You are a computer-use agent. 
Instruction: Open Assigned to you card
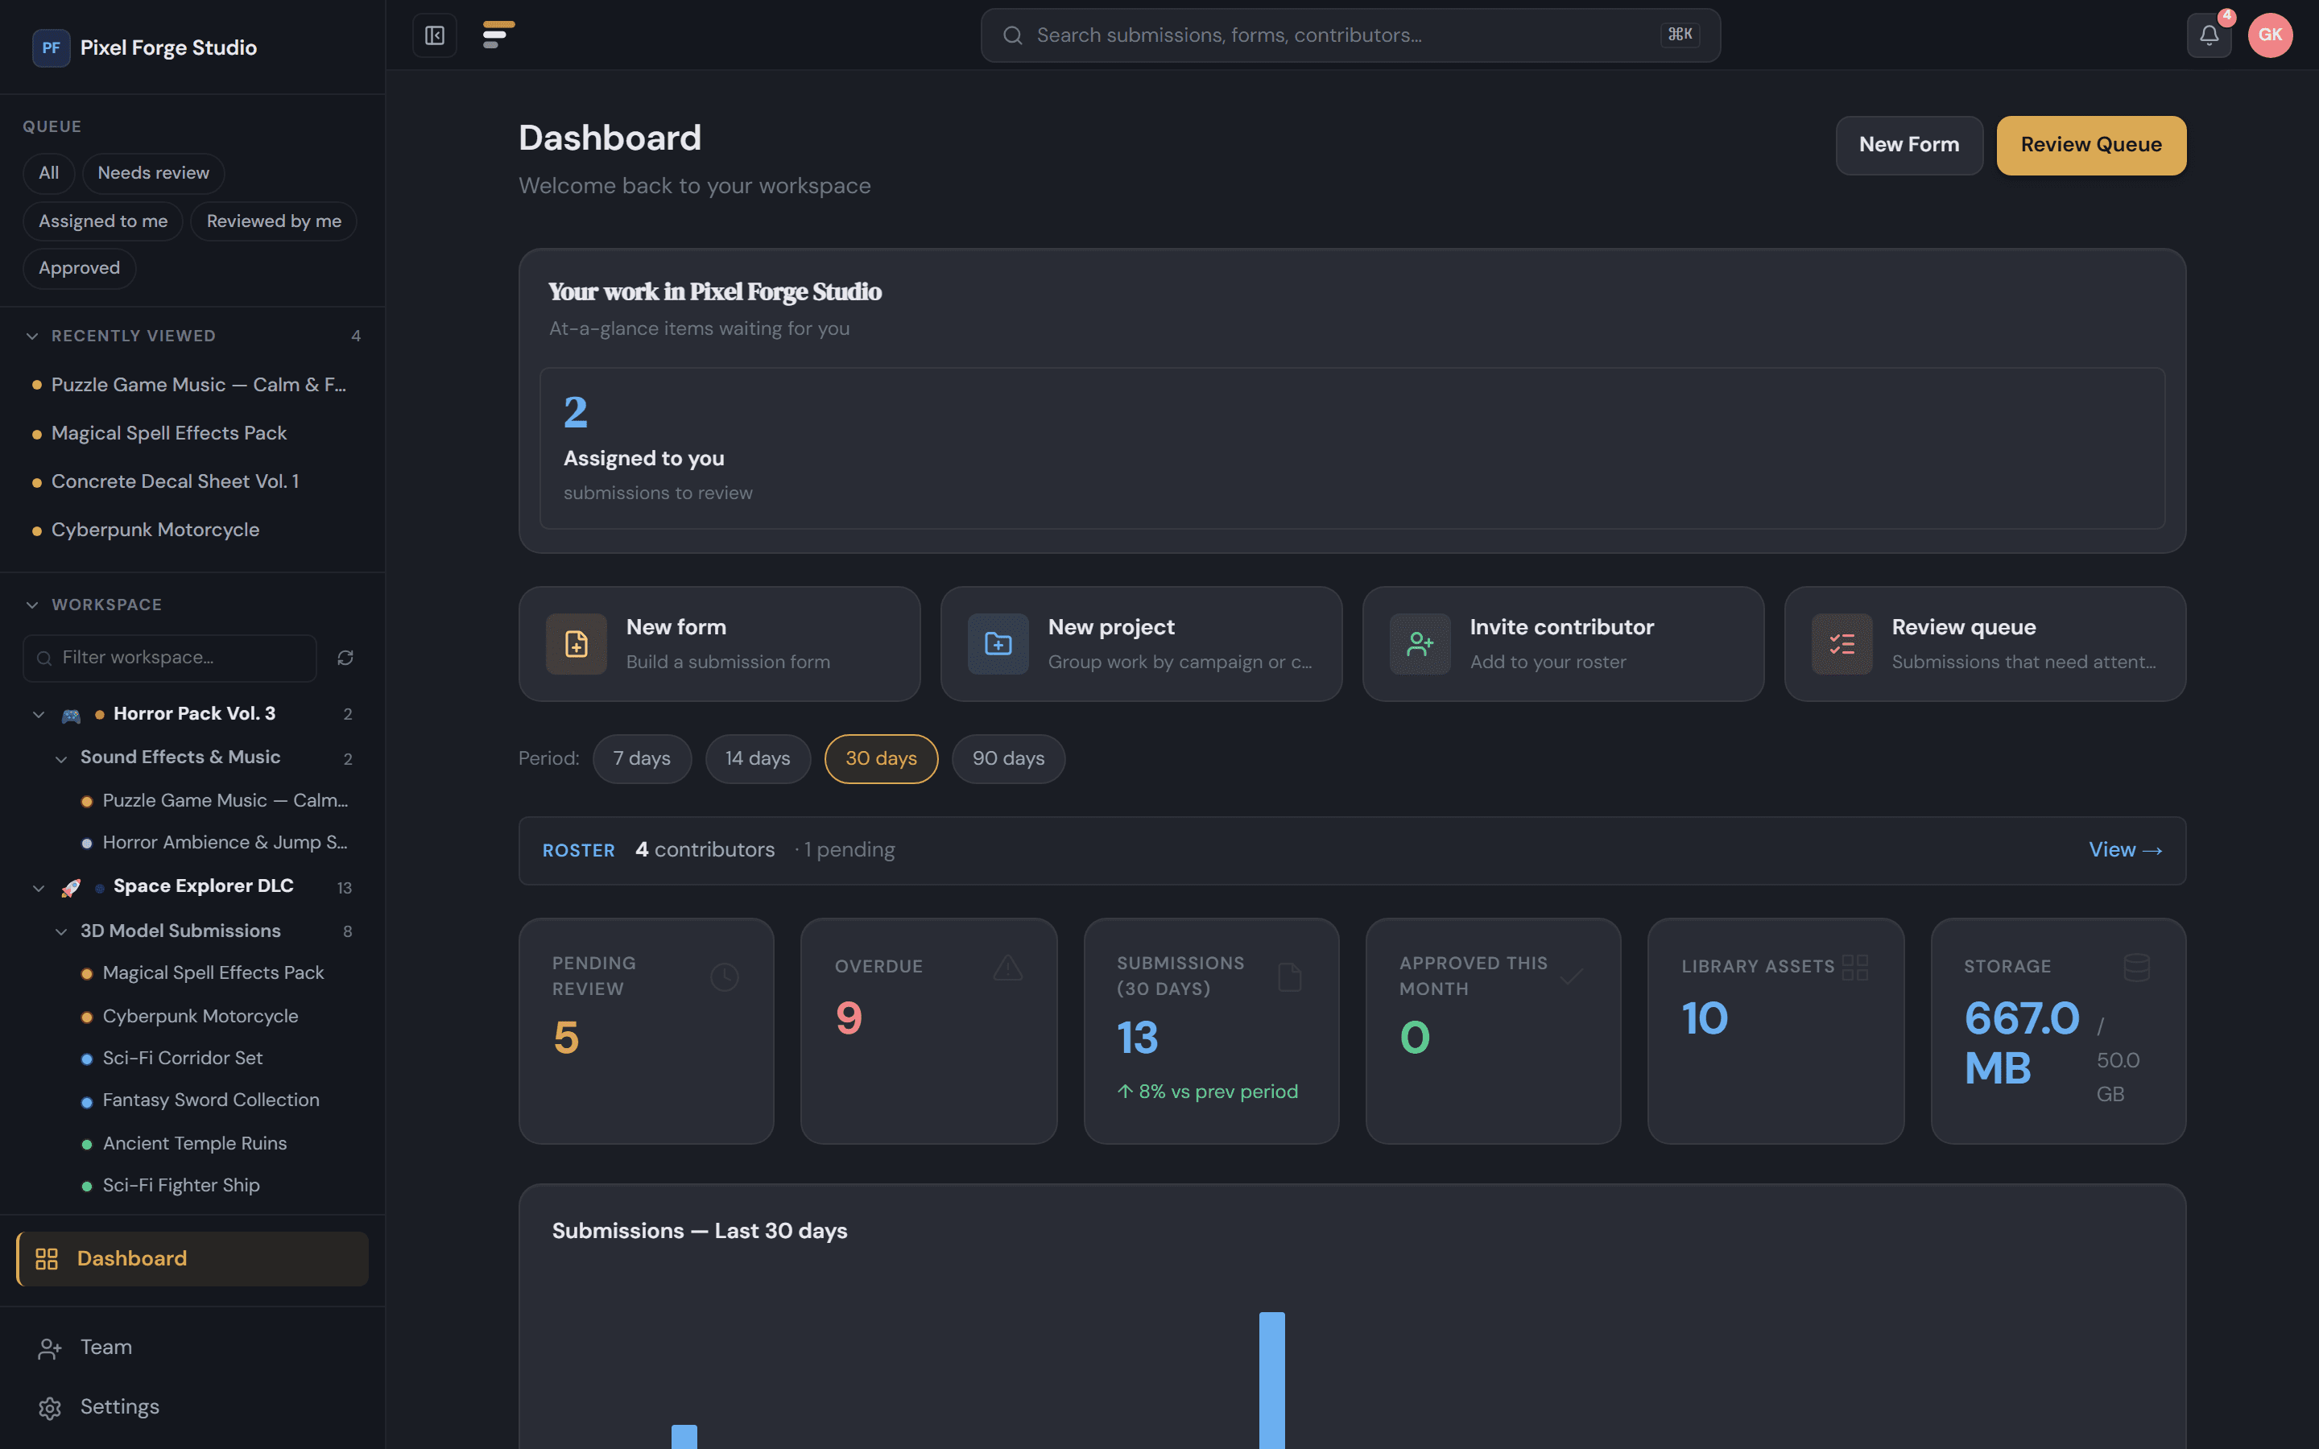(1352, 448)
